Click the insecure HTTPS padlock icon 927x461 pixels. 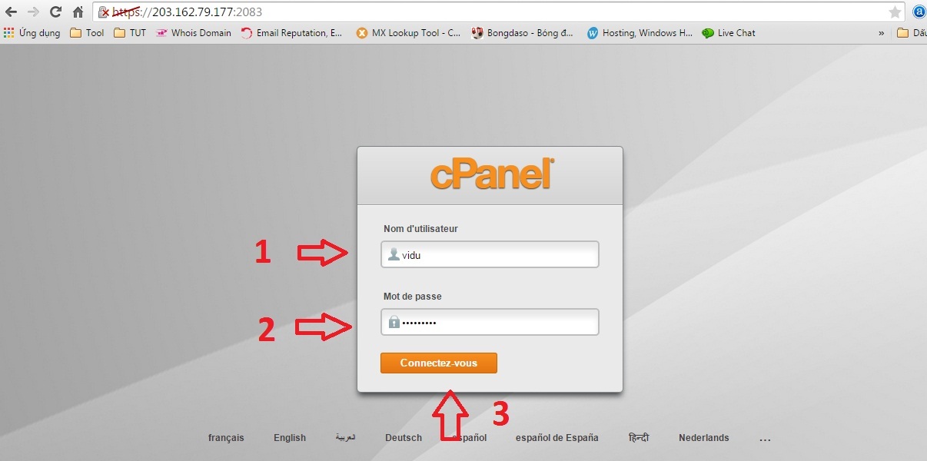tap(104, 12)
